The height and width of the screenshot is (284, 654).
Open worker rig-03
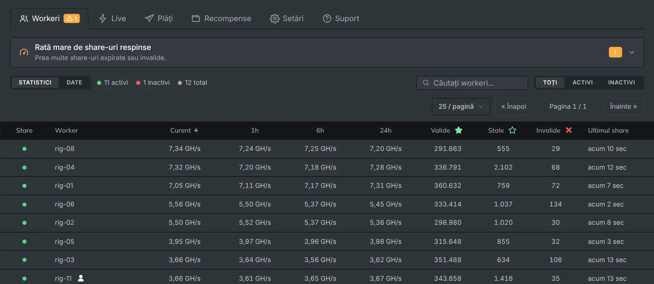(65, 260)
